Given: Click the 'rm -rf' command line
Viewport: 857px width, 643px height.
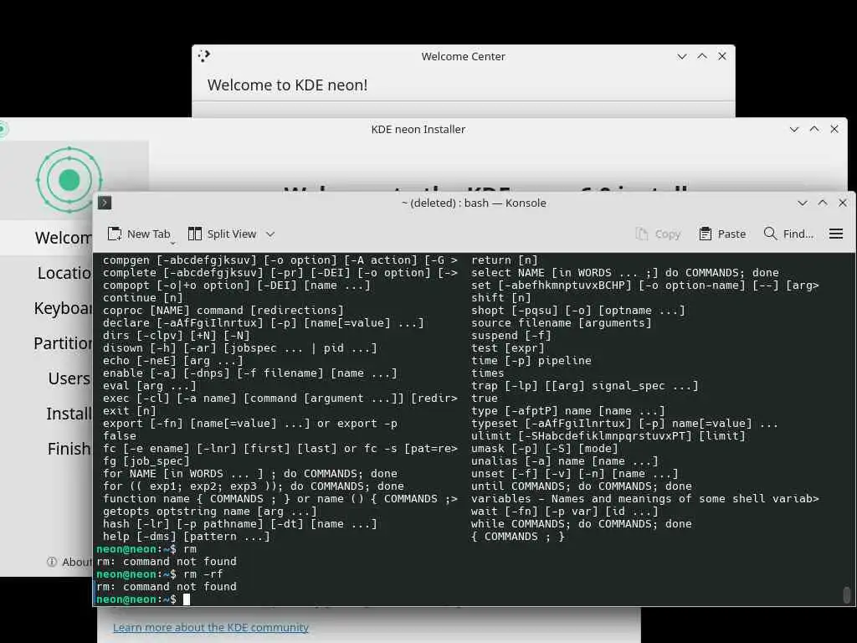Looking at the screenshot, I should pyautogui.click(x=160, y=574).
